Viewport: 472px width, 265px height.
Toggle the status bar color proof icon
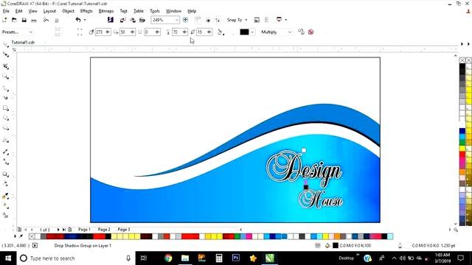(318, 245)
